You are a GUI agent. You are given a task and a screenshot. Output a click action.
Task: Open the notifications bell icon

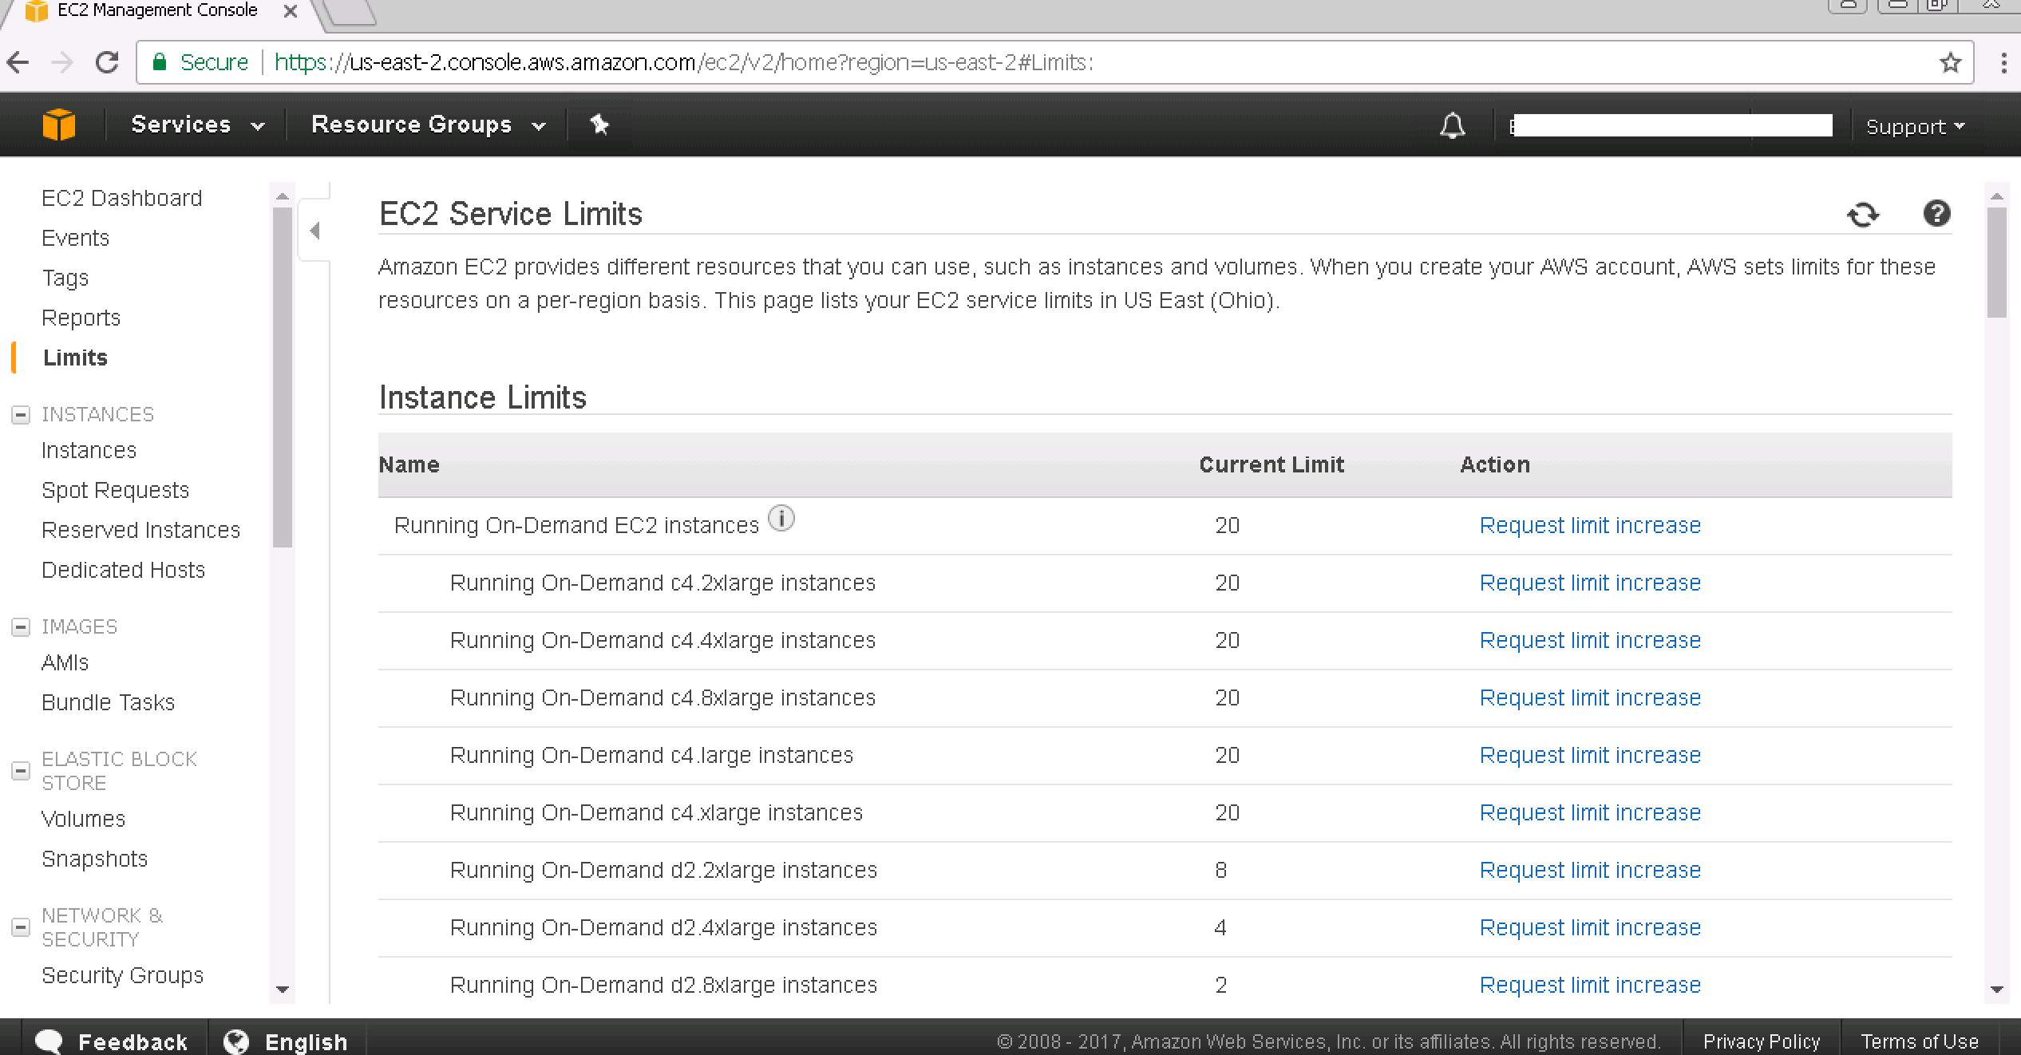click(1452, 126)
